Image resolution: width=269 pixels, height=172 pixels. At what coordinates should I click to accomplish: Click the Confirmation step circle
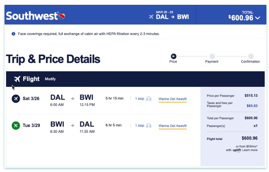pos(251,56)
